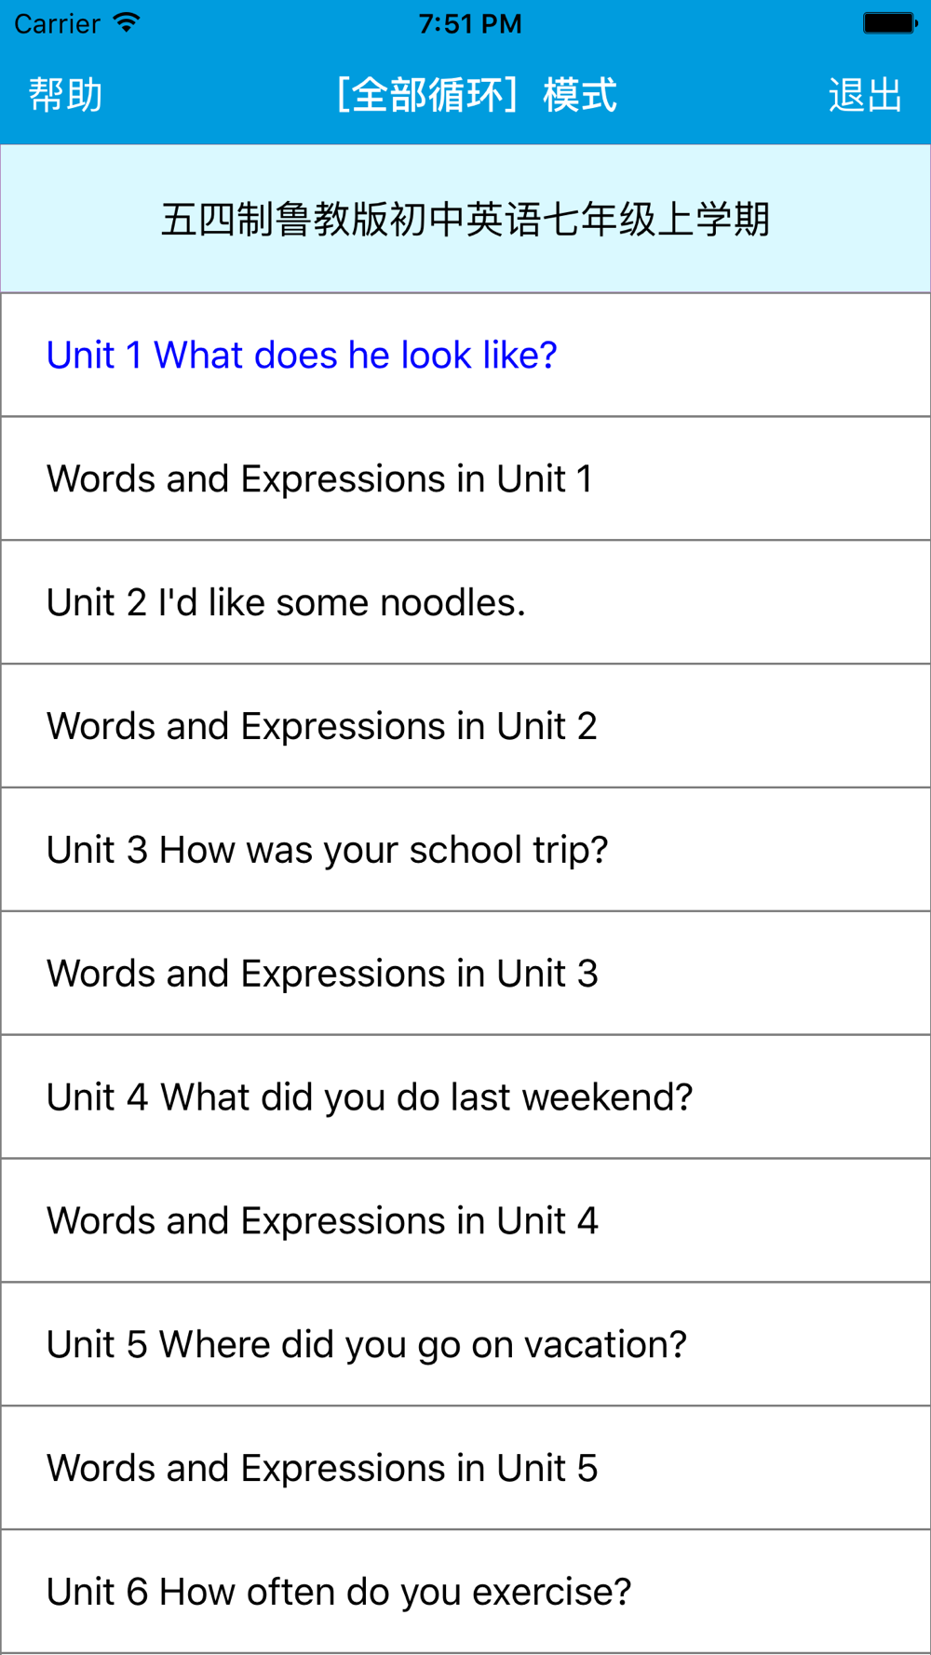The height and width of the screenshot is (1655, 931).
Task: Tap the 帮助 help button
Action: point(65,95)
